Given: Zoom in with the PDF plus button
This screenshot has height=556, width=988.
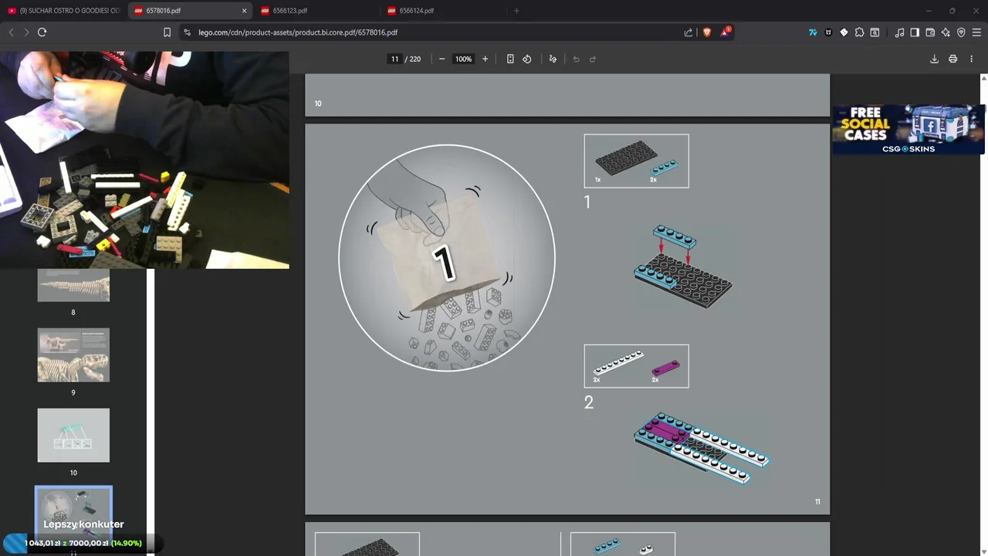Looking at the screenshot, I should coord(485,59).
